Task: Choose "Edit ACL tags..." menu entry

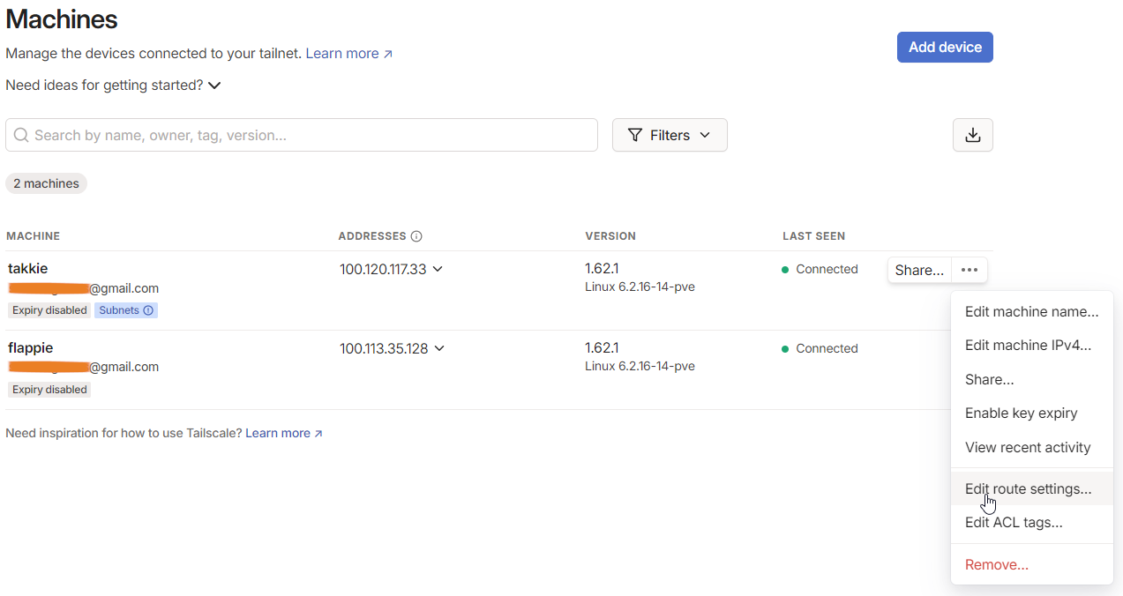Action: (1032, 522)
